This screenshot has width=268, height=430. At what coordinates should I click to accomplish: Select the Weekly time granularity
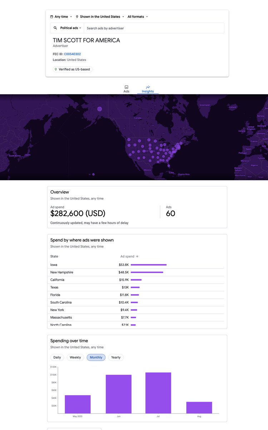tap(75, 357)
